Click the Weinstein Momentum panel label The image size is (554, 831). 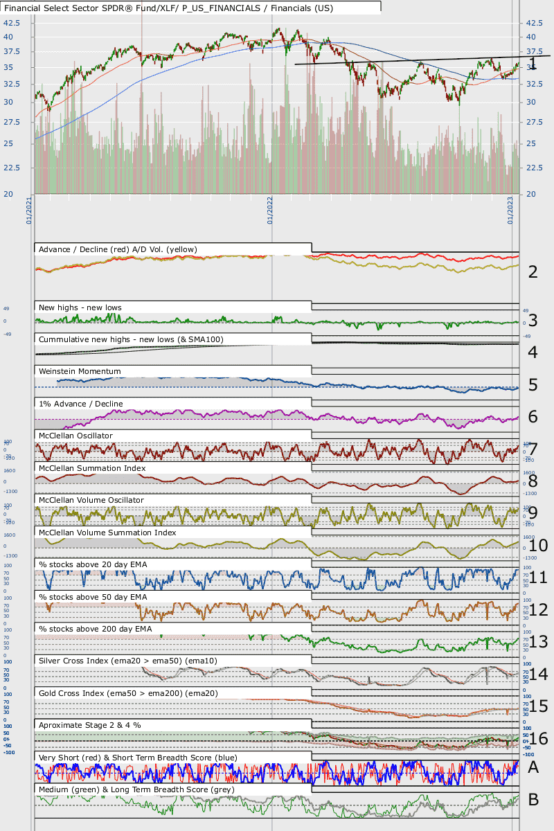(80, 371)
